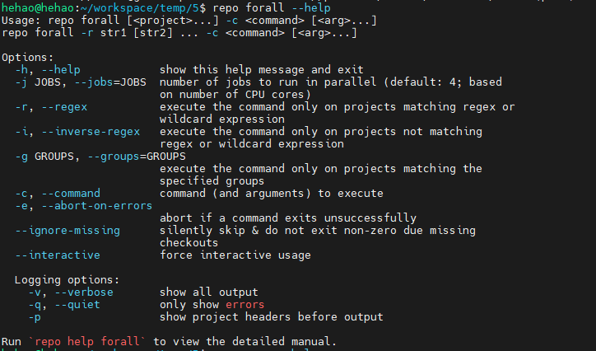Click the '-i, --inverse-regex' option
Screen dimensions: 596x351
pos(77,132)
